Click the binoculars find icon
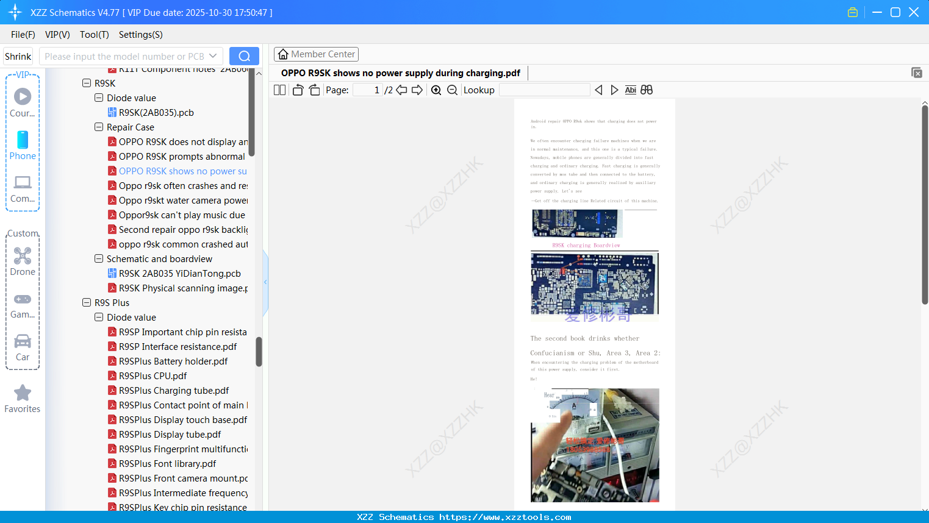Image resolution: width=929 pixels, height=523 pixels. pyautogui.click(x=647, y=90)
